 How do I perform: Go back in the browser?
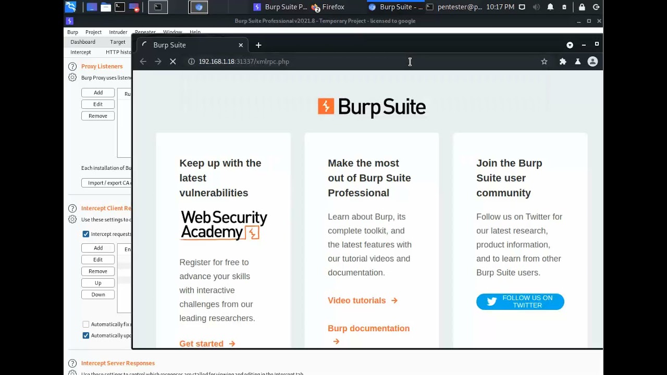click(x=143, y=61)
